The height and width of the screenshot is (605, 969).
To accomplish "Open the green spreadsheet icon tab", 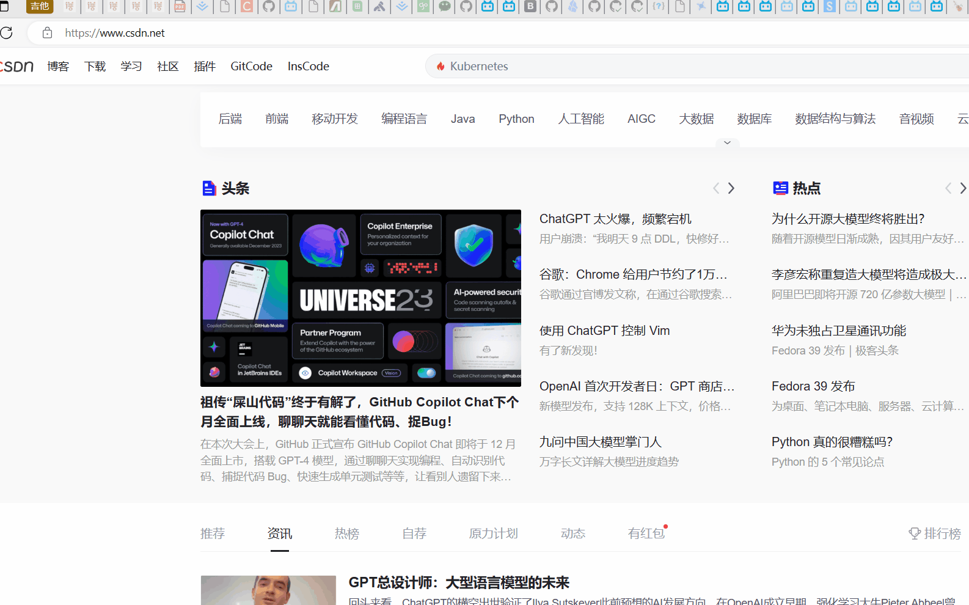I will click(357, 7).
